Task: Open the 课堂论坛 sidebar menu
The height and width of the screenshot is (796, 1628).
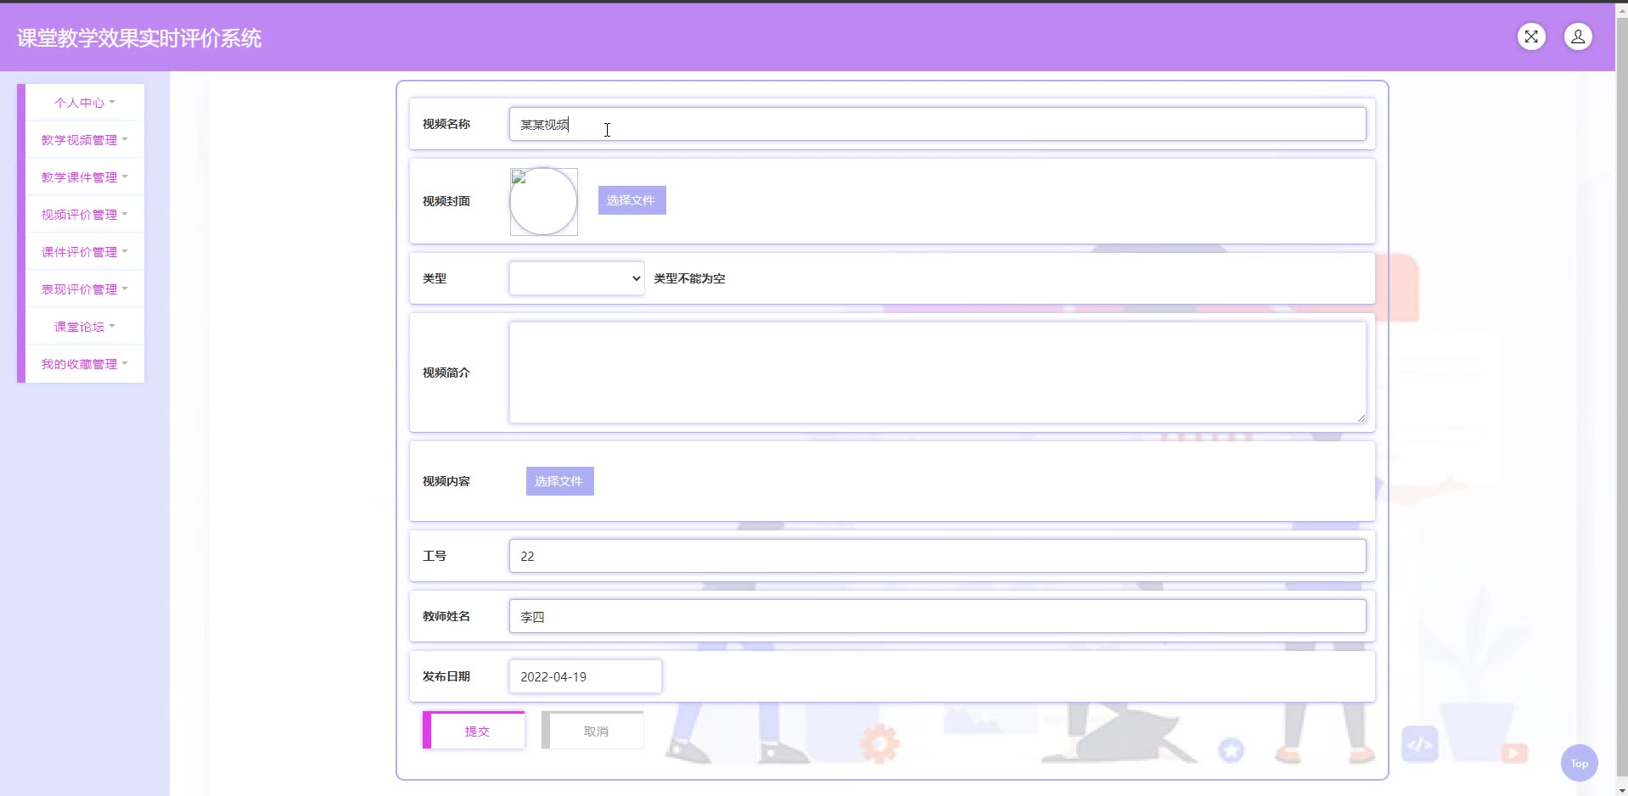Action: pos(85,327)
